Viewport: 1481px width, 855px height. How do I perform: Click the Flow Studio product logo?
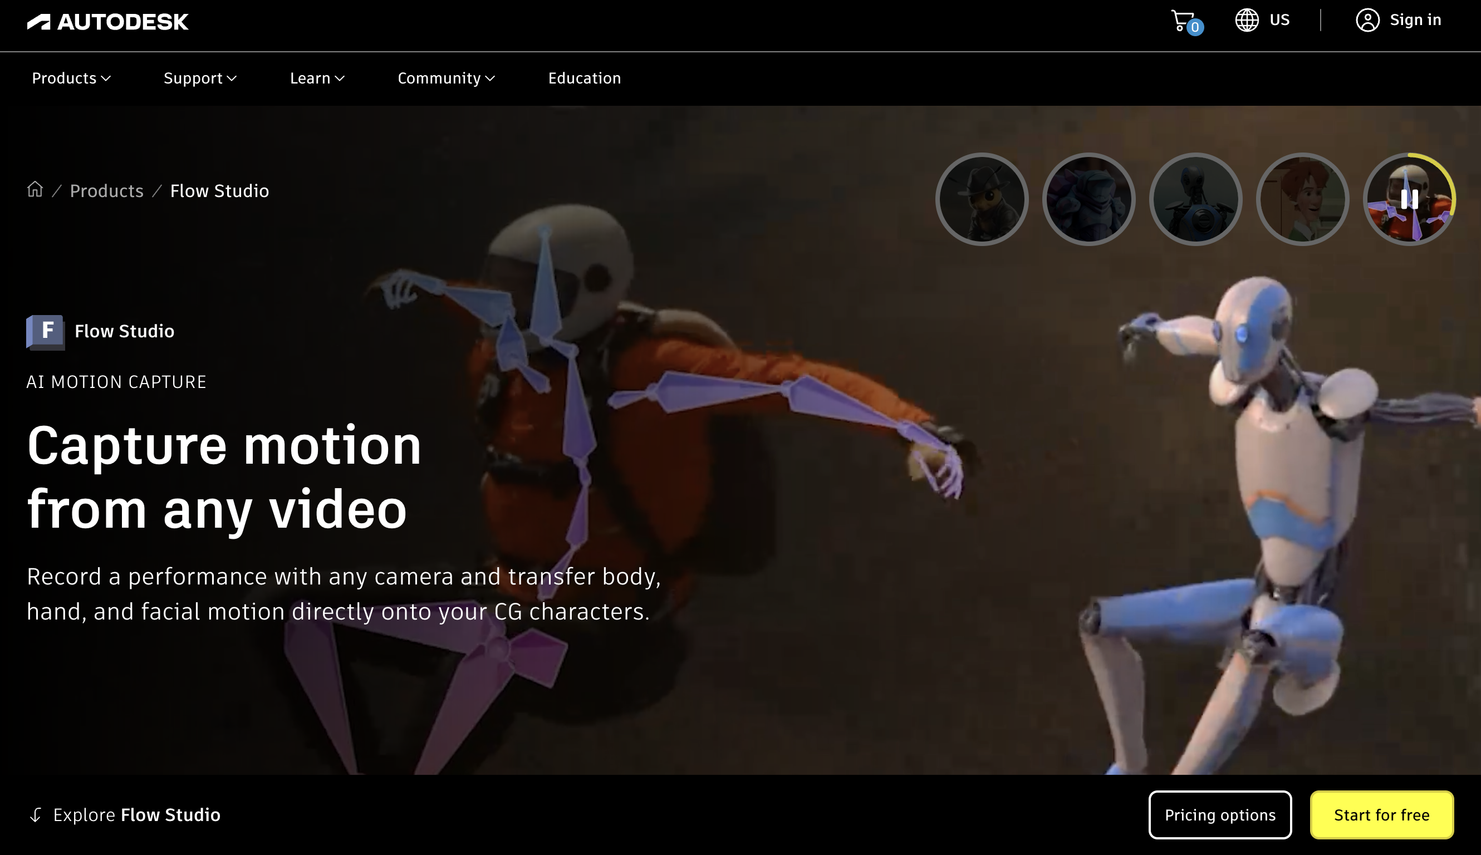[45, 332]
